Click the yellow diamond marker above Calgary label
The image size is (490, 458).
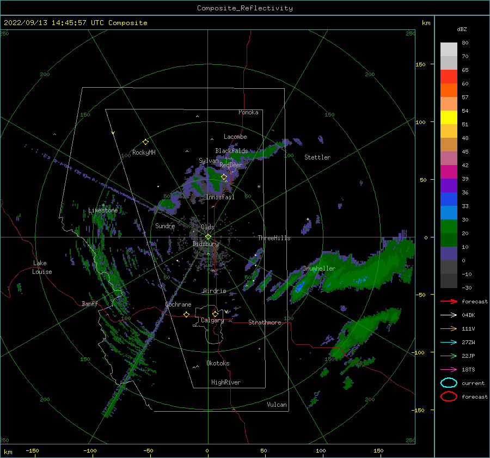point(215,314)
